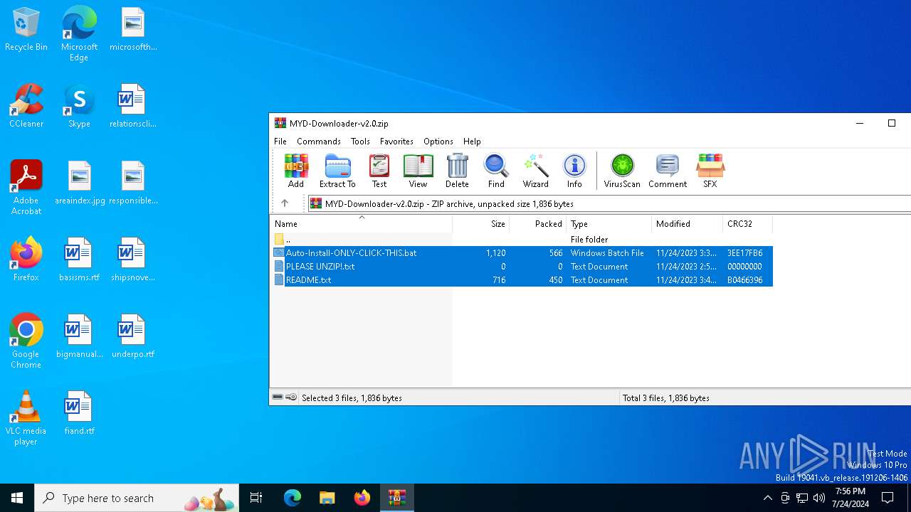Viewport: 911px width, 512px height.
Task: Click the 3EE17FB6 CRC32 value
Action: 744,253
